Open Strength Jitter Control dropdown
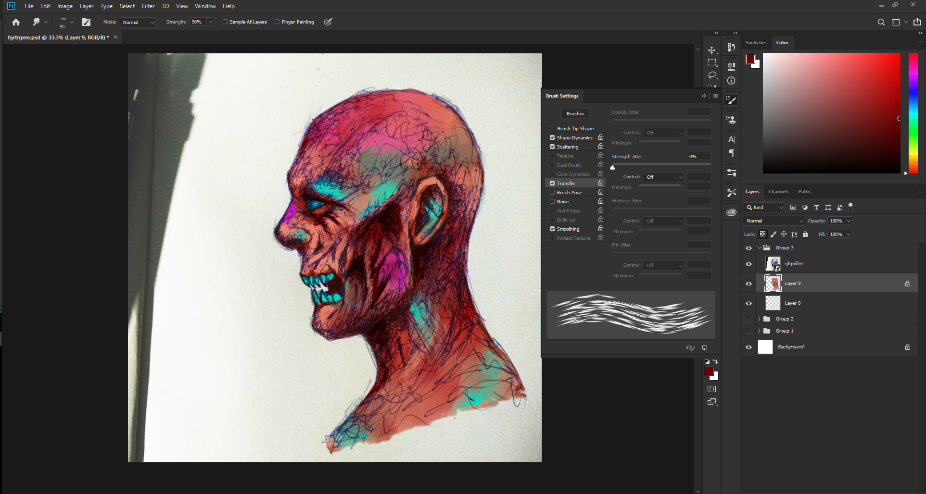The image size is (926, 494). pos(664,177)
